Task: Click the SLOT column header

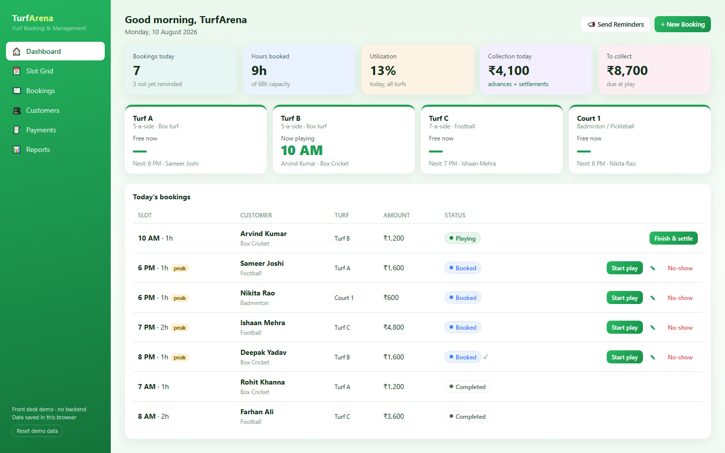Action: tap(145, 215)
